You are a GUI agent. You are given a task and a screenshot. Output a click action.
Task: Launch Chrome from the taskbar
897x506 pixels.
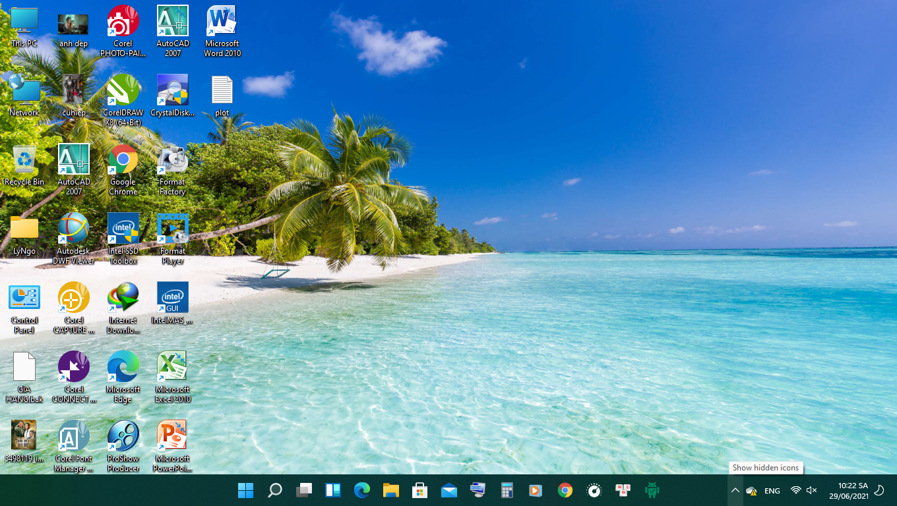(565, 490)
